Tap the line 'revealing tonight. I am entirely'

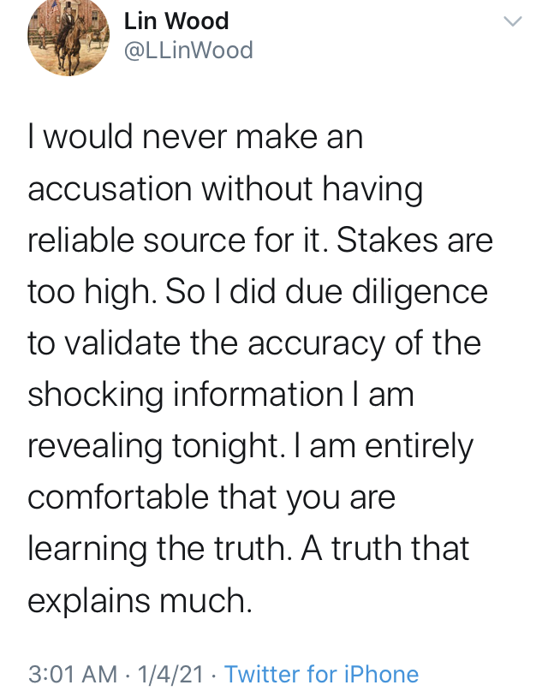click(251, 447)
